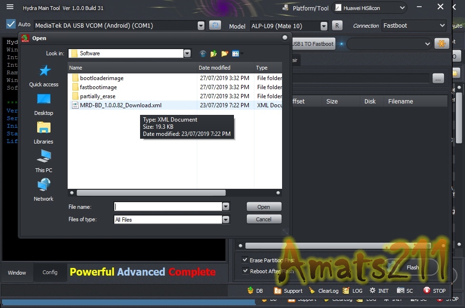Click the DB icon in bottom toolbar

point(255,290)
